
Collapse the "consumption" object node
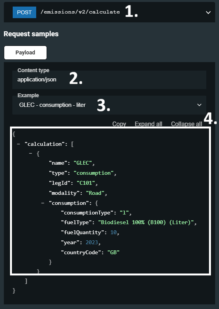coord(43,203)
